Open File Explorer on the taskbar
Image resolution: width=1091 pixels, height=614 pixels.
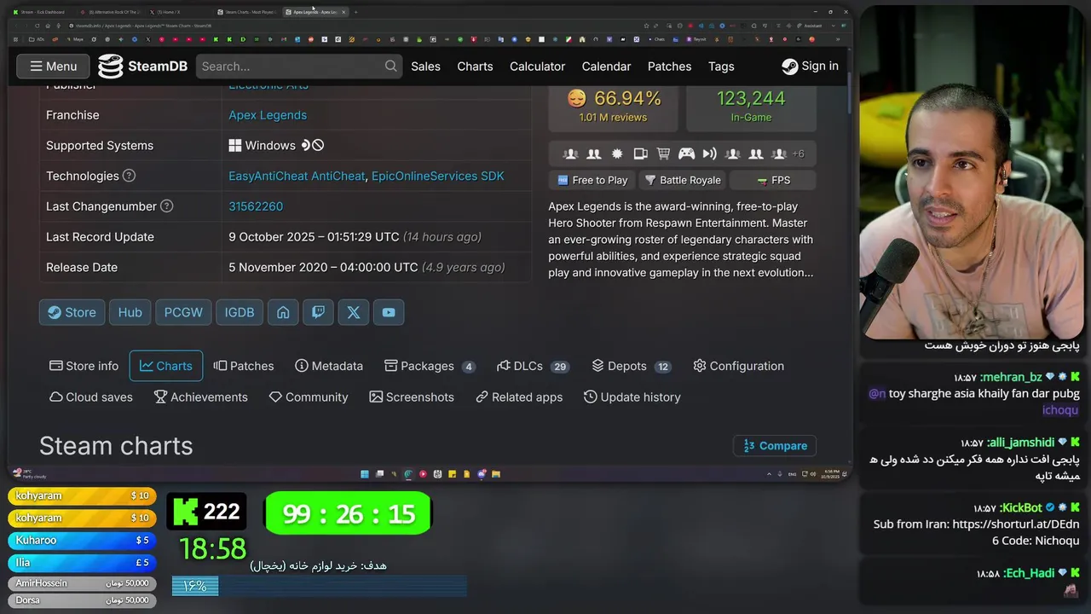click(496, 473)
